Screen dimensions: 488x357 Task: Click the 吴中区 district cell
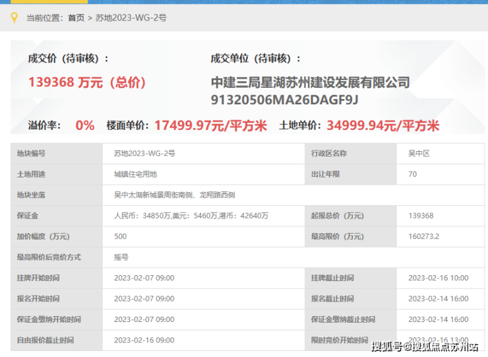441,154
